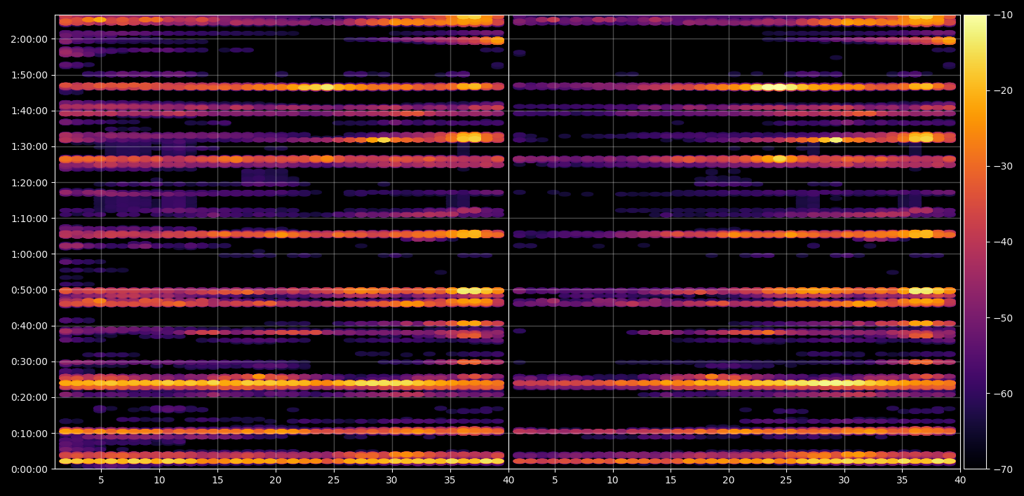Click the 2:00:00 y-axis tick label
Screen dimensions: 1024x496
point(29,39)
